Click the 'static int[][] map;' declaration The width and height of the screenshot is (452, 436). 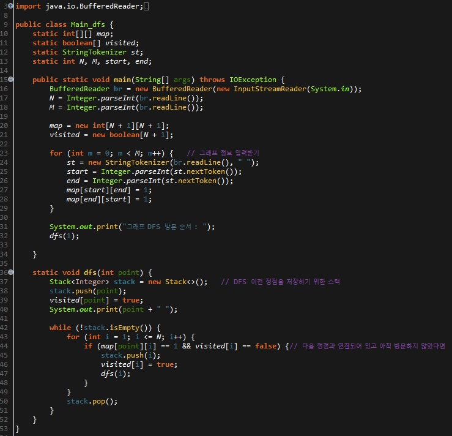pyautogui.click(x=73, y=34)
